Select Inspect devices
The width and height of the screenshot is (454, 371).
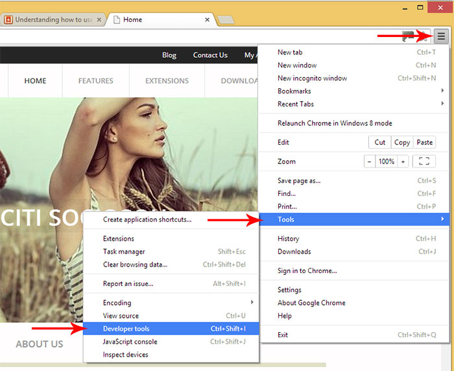(171, 355)
